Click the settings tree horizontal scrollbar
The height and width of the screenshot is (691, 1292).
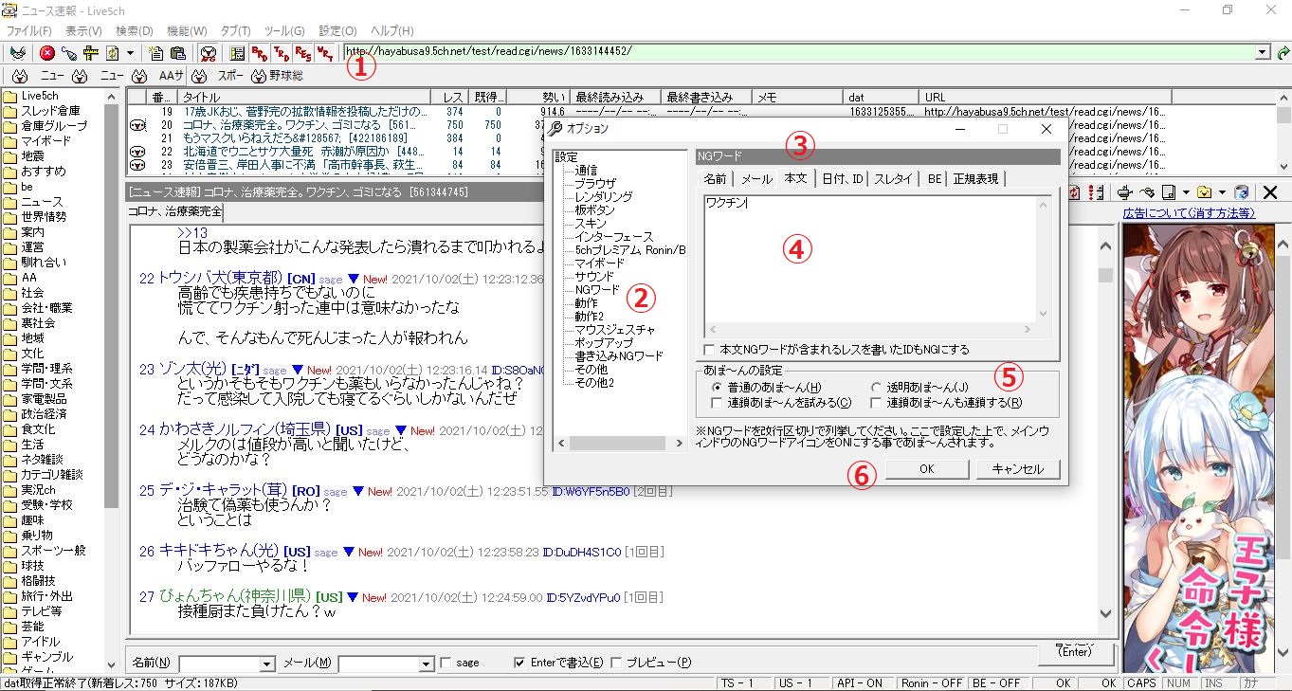coord(621,443)
